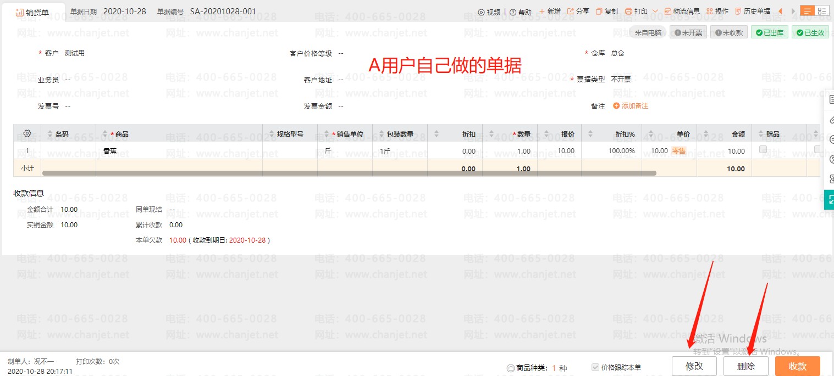Sort table by 折扣% column
The height and width of the screenshot is (376, 834).
click(x=591, y=134)
